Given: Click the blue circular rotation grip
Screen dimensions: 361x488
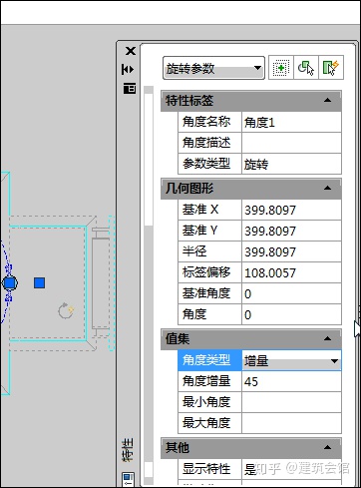Looking at the screenshot, I should [10, 283].
